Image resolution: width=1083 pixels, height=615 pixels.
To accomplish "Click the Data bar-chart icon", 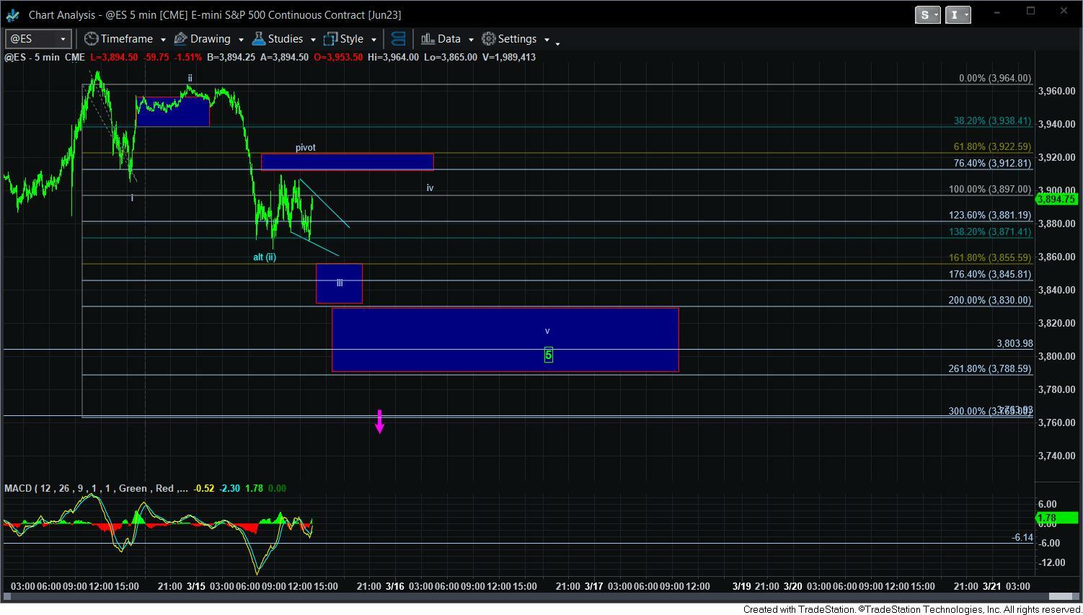I will tap(428, 39).
